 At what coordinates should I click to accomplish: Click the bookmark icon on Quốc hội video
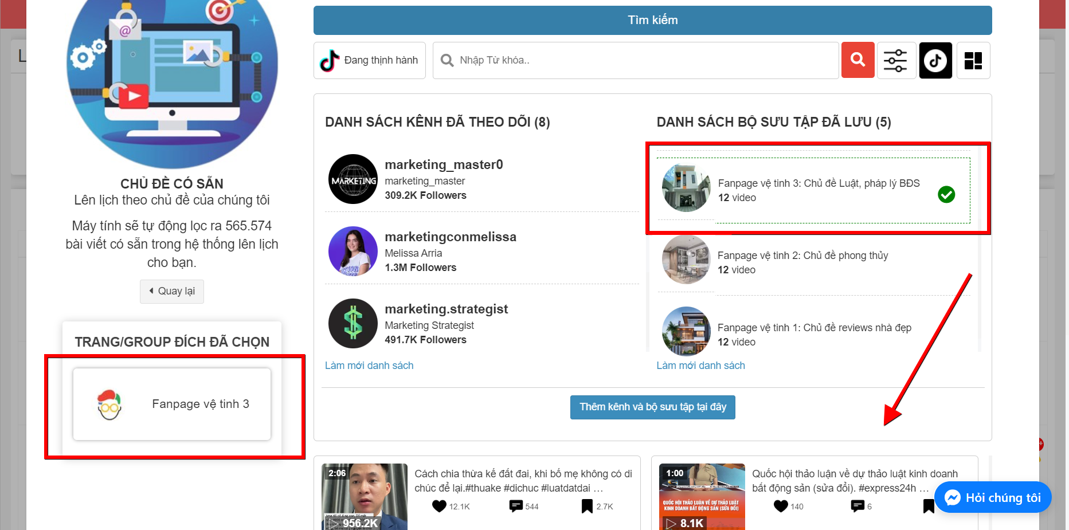929,506
